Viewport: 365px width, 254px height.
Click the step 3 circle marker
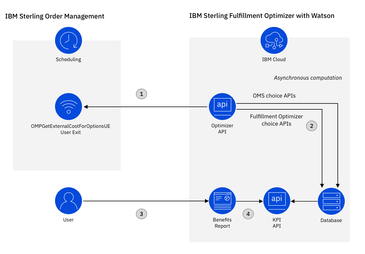142,214
